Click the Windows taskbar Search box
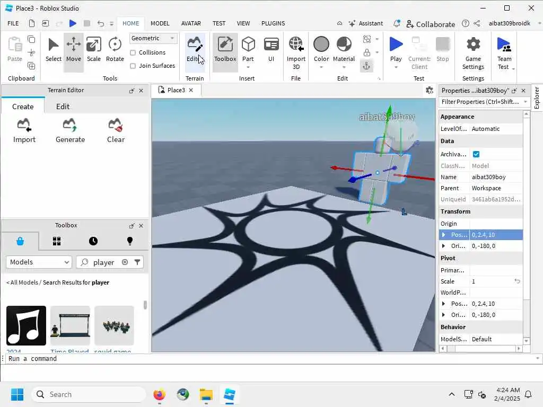 tap(89, 394)
